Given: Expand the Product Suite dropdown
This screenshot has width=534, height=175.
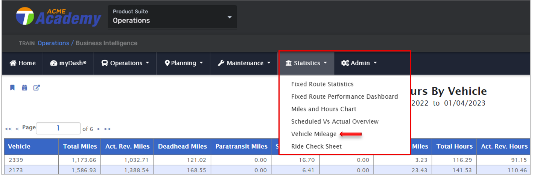Looking at the screenshot, I should pyautogui.click(x=172, y=17).
